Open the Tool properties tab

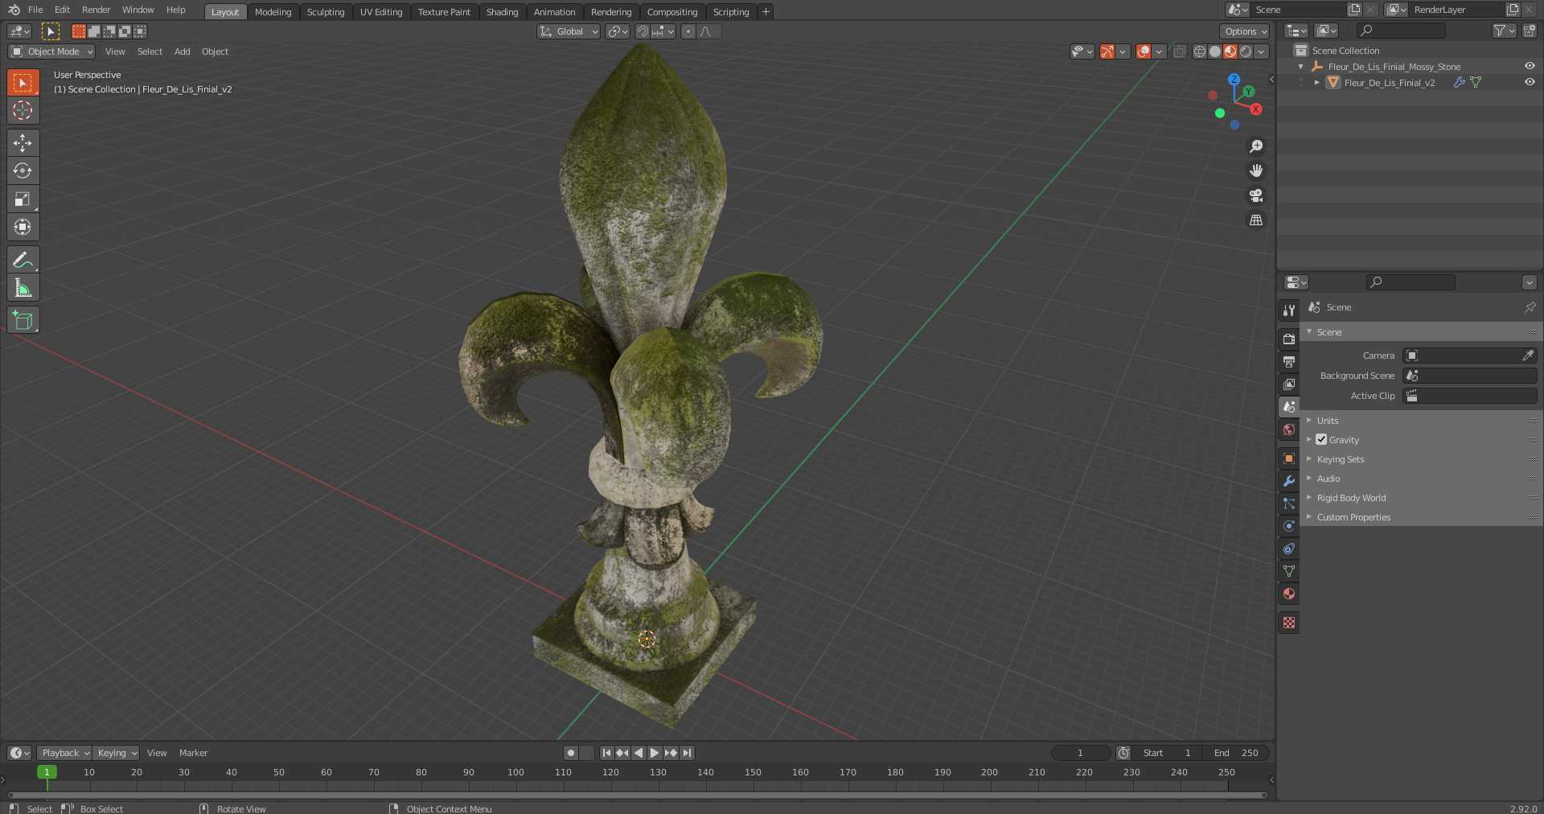click(1289, 310)
